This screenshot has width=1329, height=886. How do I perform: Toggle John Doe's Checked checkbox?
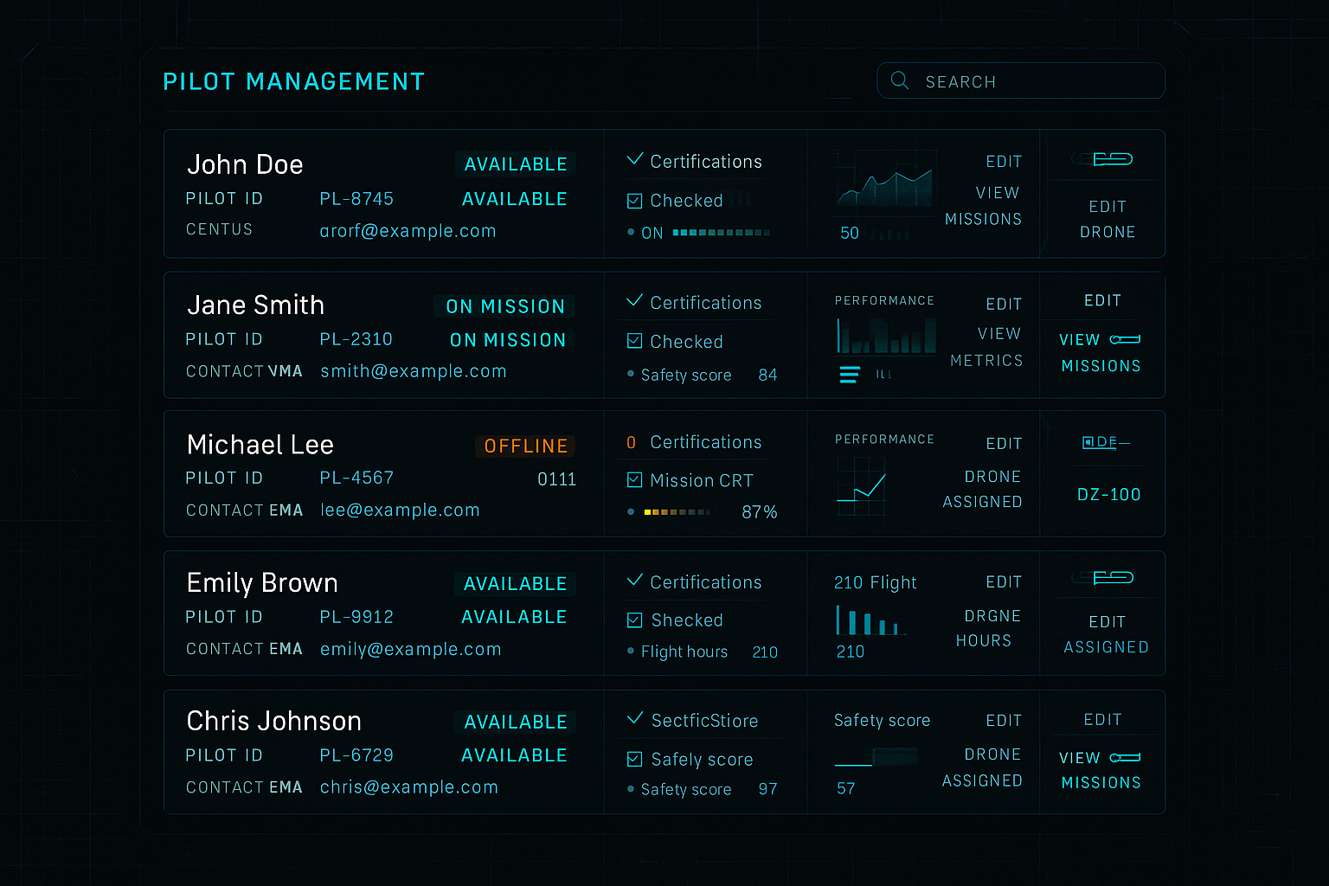(635, 201)
